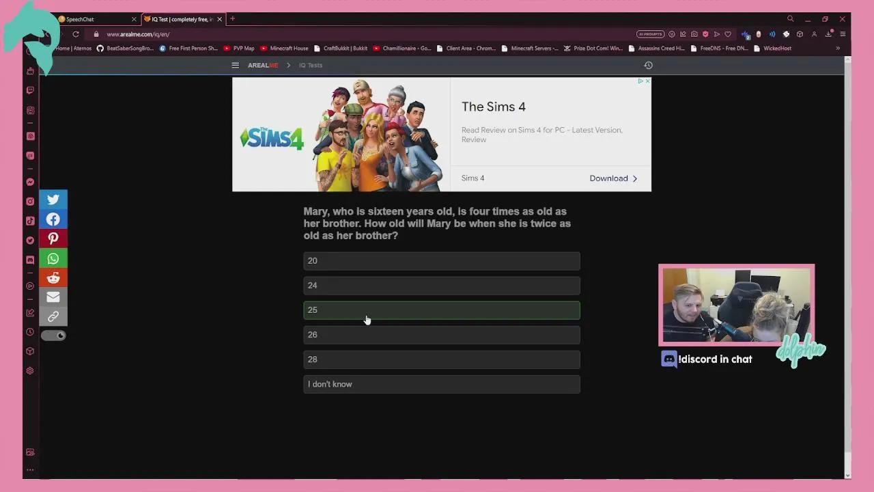Image resolution: width=874 pixels, height=492 pixels.
Task: Click Download on The Sims 4 ad
Action: (613, 178)
